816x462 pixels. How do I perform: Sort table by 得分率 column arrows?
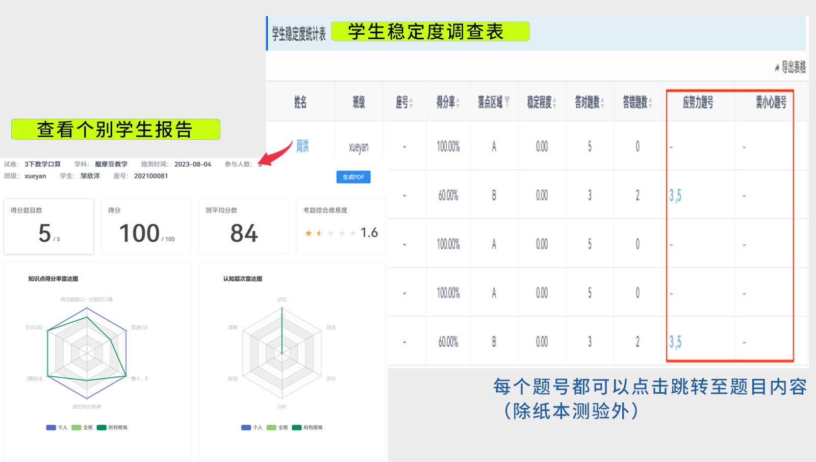pyautogui.click(x=458, y=103)
